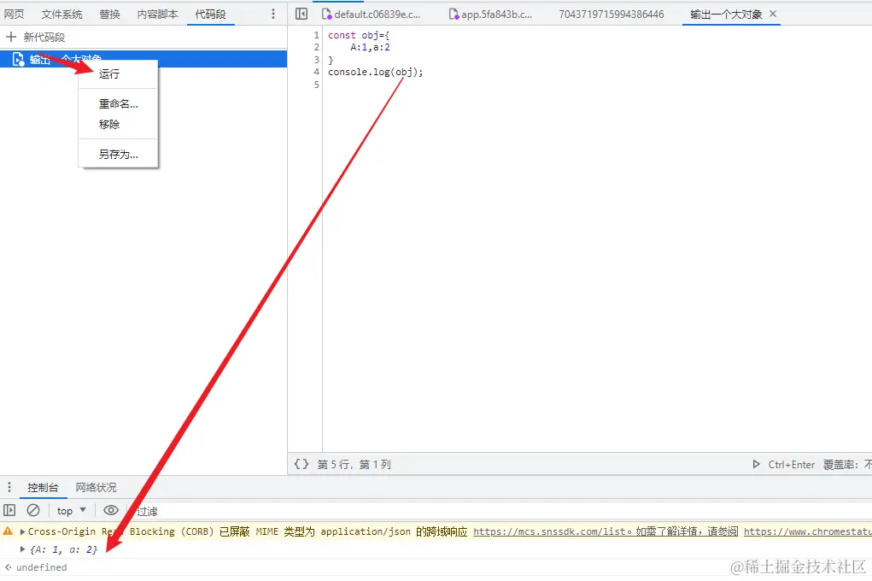The width and height of the screenshot is (872, 581).
Task: Toggle the console sidebar icon
Action: (x=9, y=510)
